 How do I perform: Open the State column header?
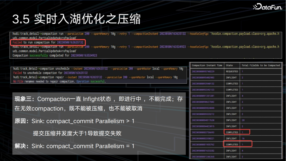click(230, 65)
